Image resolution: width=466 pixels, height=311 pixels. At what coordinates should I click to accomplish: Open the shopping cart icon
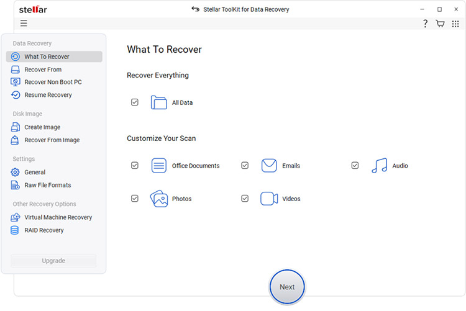coord(440,24)
